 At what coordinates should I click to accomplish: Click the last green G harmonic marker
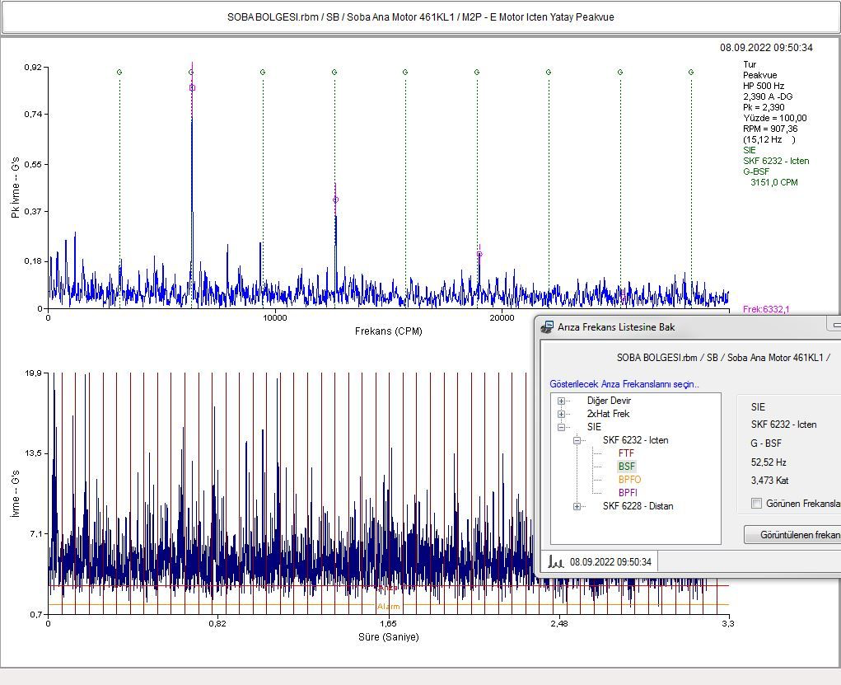tap(691, 72)
